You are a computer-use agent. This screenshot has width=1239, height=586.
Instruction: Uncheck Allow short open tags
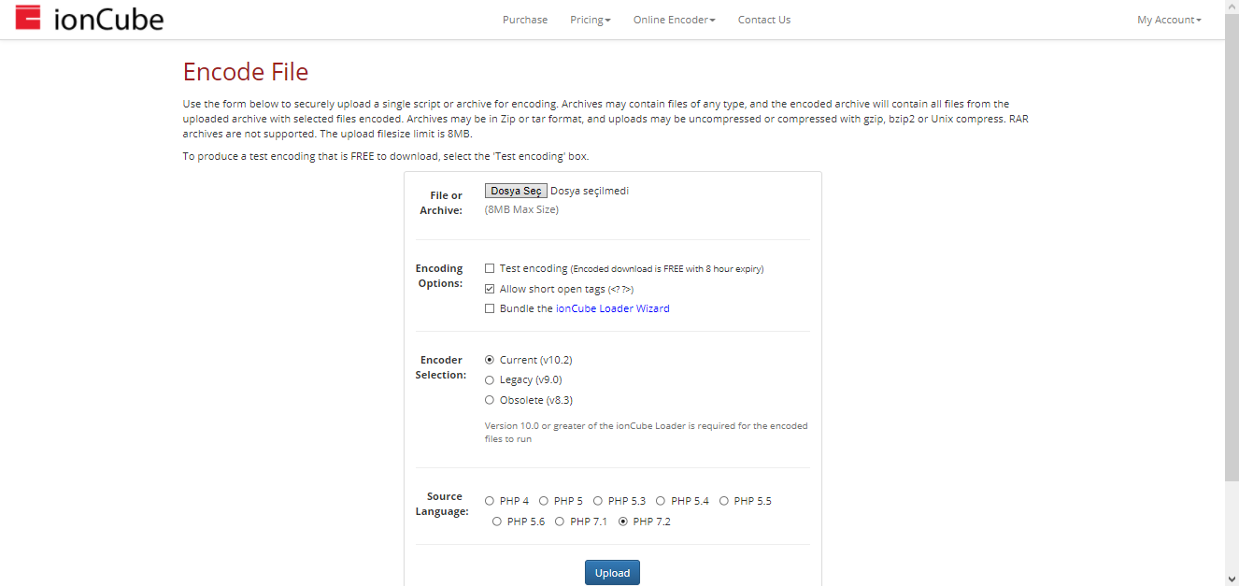[x=490, y=289]
